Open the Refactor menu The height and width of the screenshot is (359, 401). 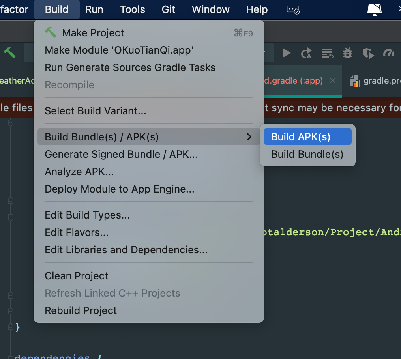point(14,9)
